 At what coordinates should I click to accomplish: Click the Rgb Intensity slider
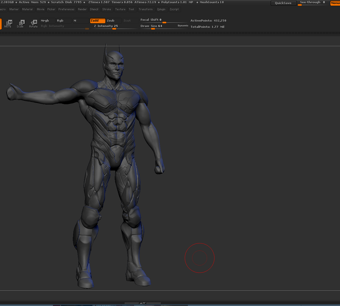(x=65, y=27)
